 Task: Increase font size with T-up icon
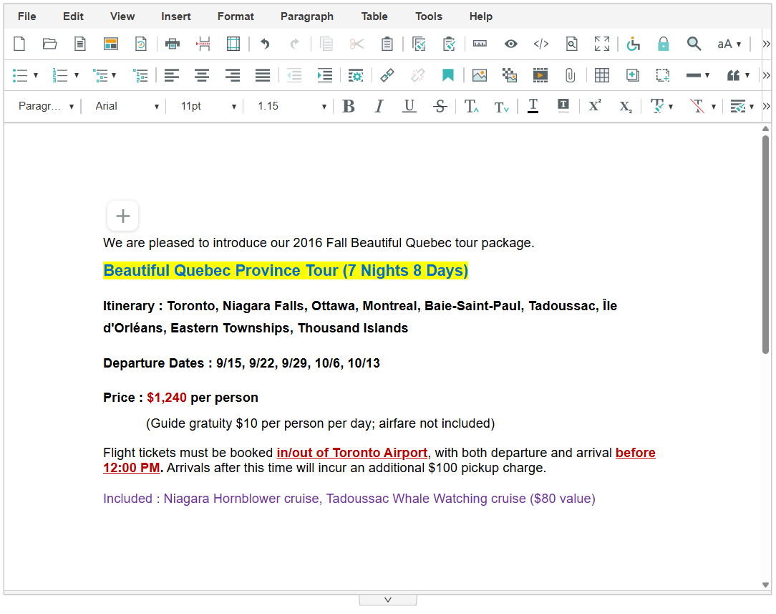(x=471, y=106)
